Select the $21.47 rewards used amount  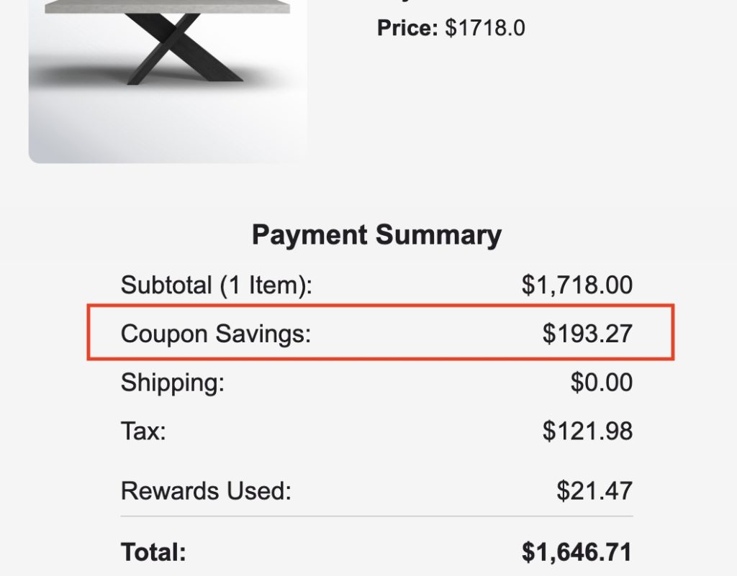pos(594,491)
